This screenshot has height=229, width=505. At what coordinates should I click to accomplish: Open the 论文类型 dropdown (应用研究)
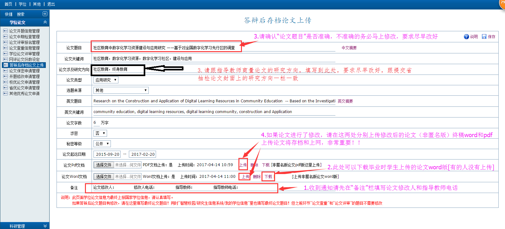coord(106,80)
